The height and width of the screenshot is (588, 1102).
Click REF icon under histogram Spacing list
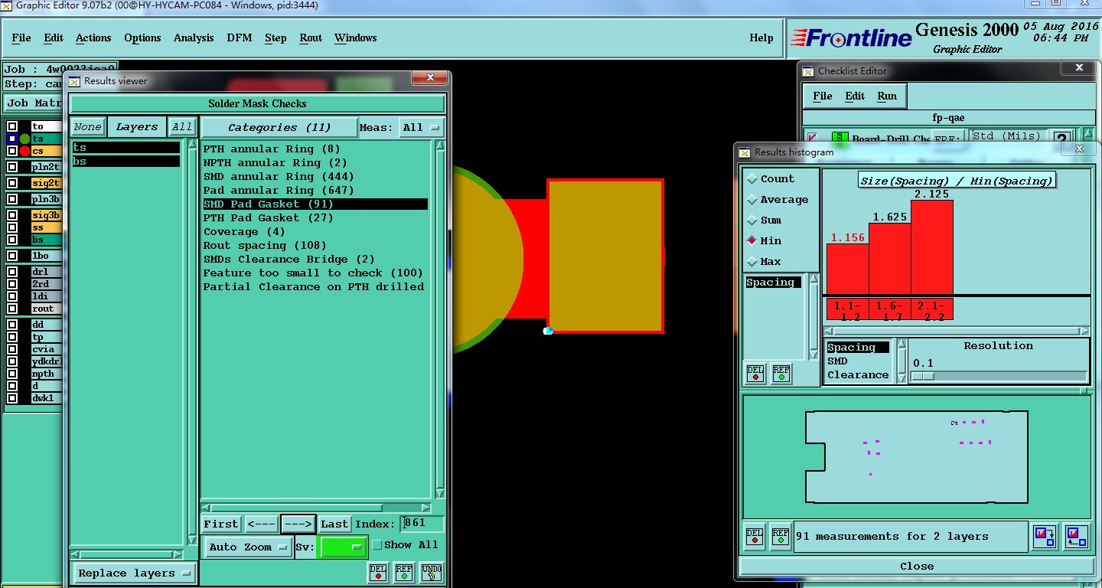pos(781,373)
